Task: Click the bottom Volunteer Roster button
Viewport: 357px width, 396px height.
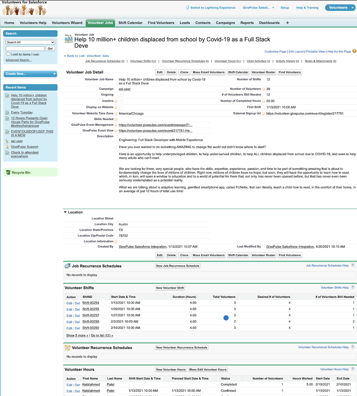Action: [263, 255]
